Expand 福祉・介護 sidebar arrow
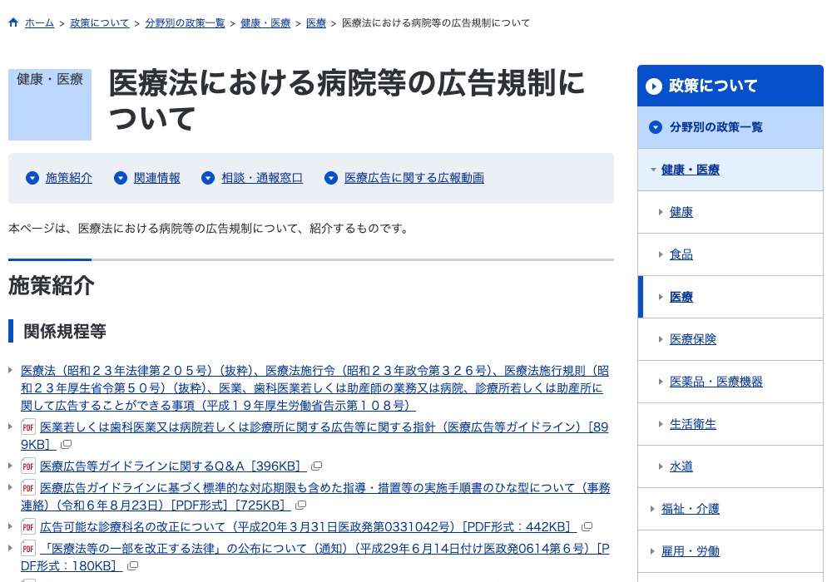Screen dimensions: 832x582 (652, 509)
